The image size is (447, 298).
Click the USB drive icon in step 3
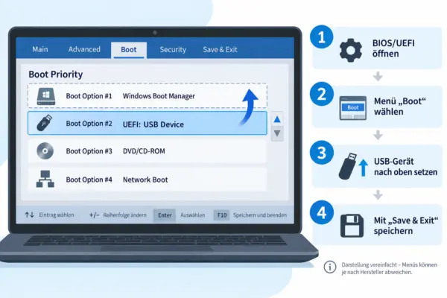click(x=347, y=166)
